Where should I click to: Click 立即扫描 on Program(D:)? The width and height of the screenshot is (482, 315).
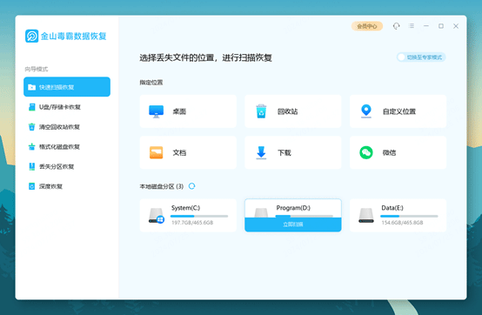(x=293, y=225)
